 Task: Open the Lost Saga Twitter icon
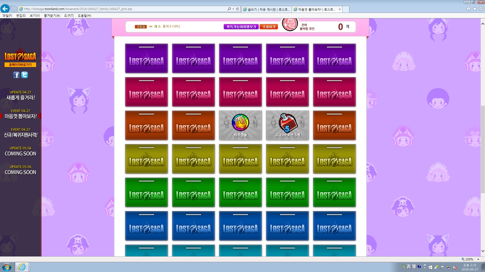(x=25, y=75)
